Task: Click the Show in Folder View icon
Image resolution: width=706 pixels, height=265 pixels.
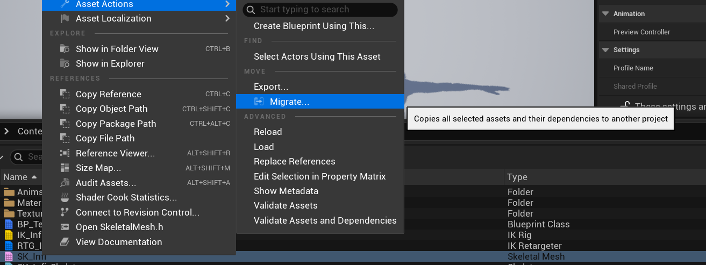Action: 65,49
